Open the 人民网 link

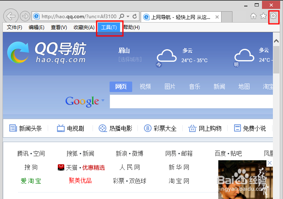click(130, 167)
